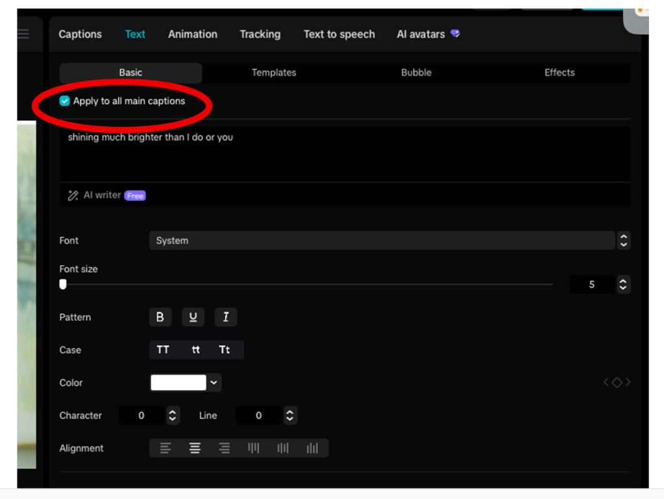
Task: Center align the caption text
Action: click(x=195, y=448)
